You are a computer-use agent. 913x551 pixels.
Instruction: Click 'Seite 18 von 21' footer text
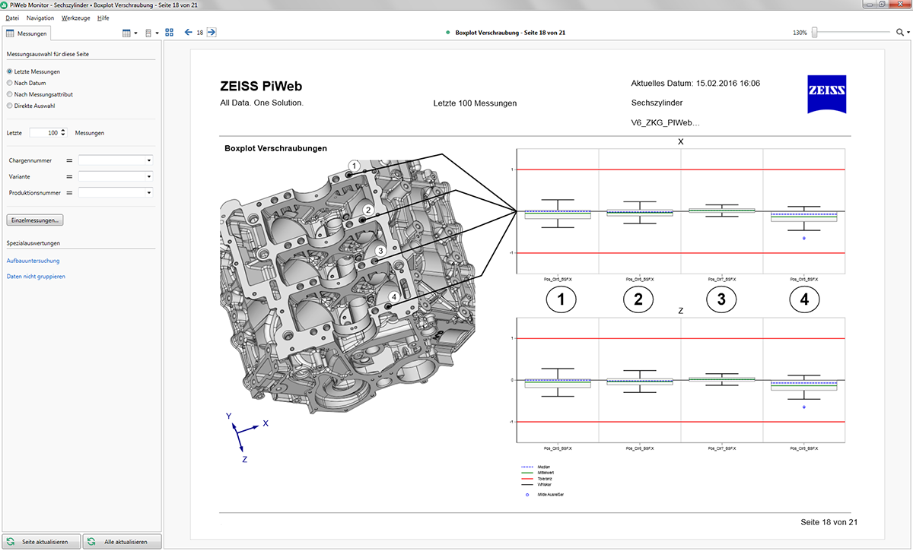[829, 522]
